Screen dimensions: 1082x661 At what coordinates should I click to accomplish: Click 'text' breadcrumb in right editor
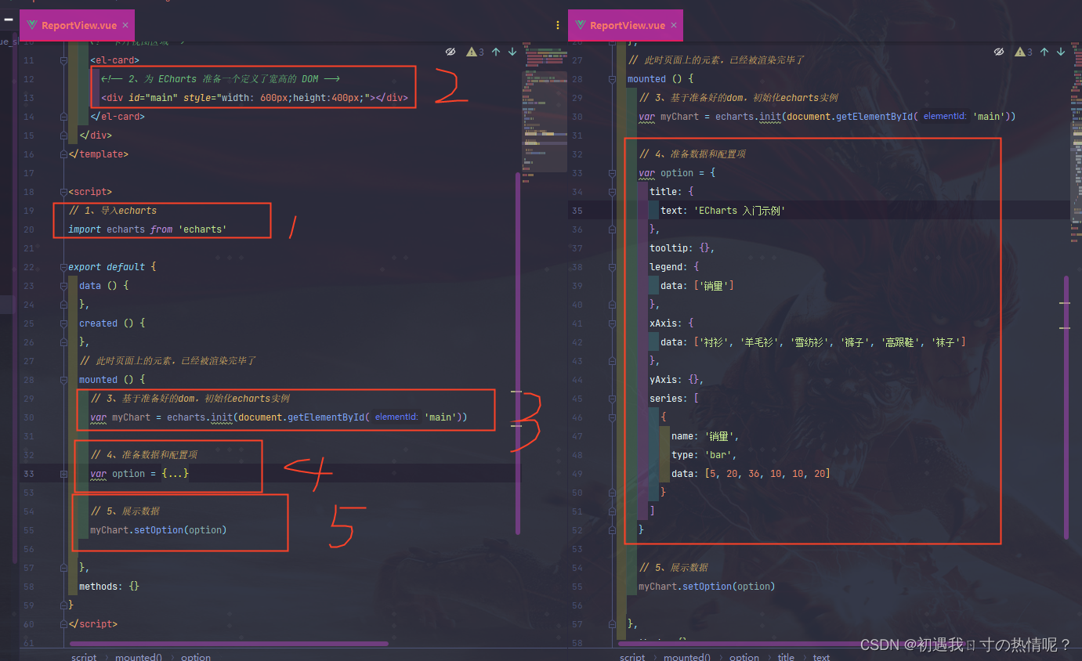click(821, 656)
